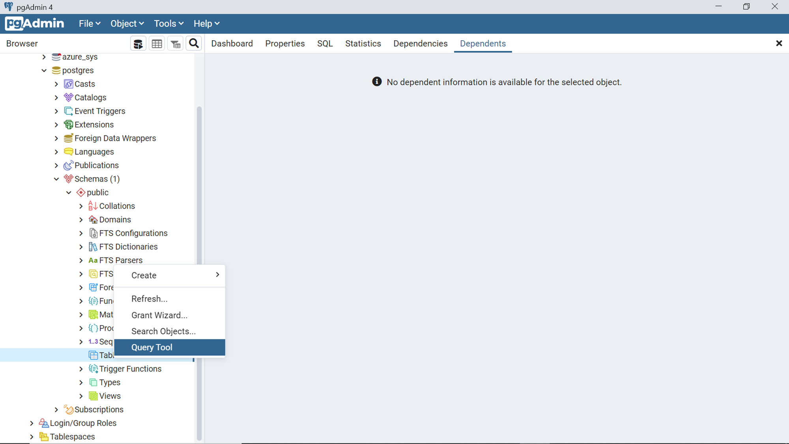Collapse the Schemas (1) node
789x444 pixels.
56,179
